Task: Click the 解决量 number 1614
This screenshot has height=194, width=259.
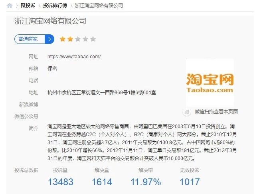Action: (x=102, y=182)
